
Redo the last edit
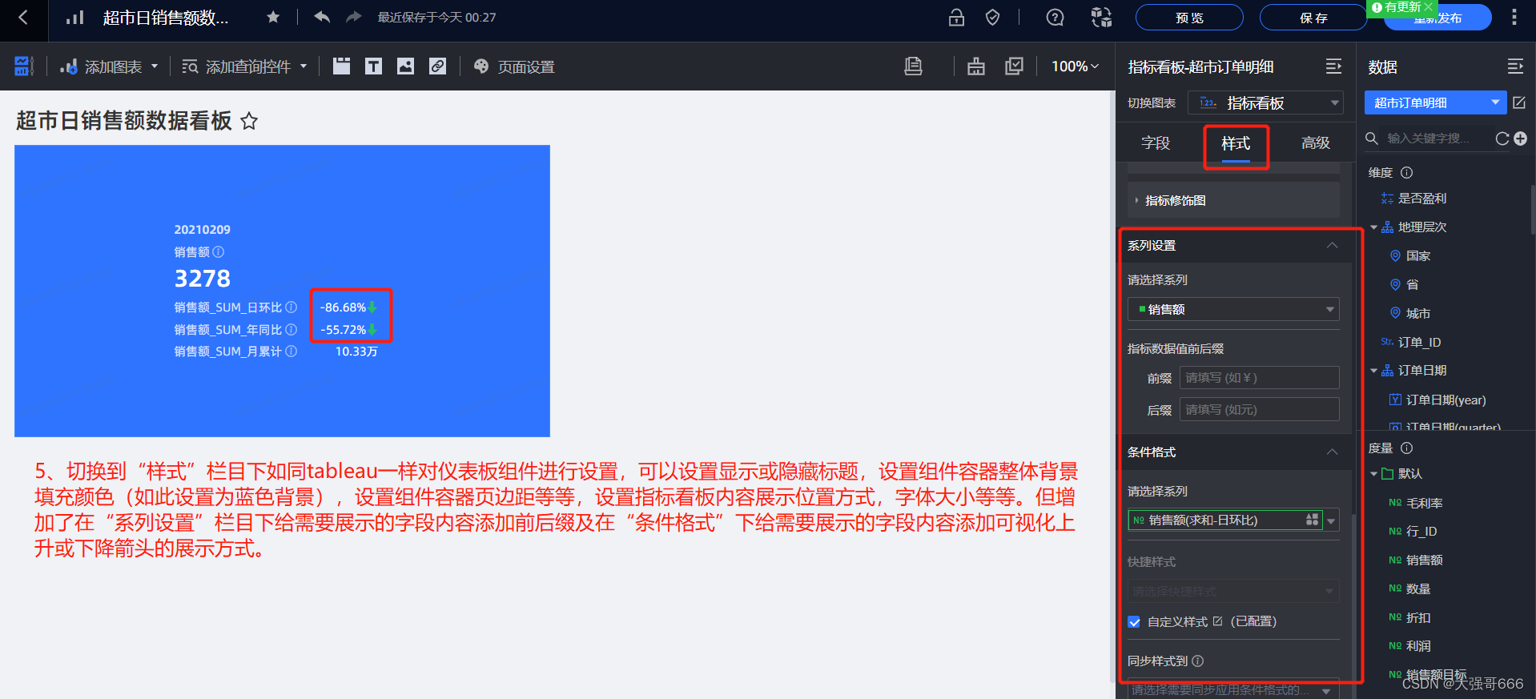click(353, 17)
